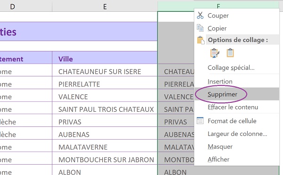
Task: Click cell CHATEAUNEUF SUR ISERE in column E
Action: pyautogui.click(x=105, y=70)
